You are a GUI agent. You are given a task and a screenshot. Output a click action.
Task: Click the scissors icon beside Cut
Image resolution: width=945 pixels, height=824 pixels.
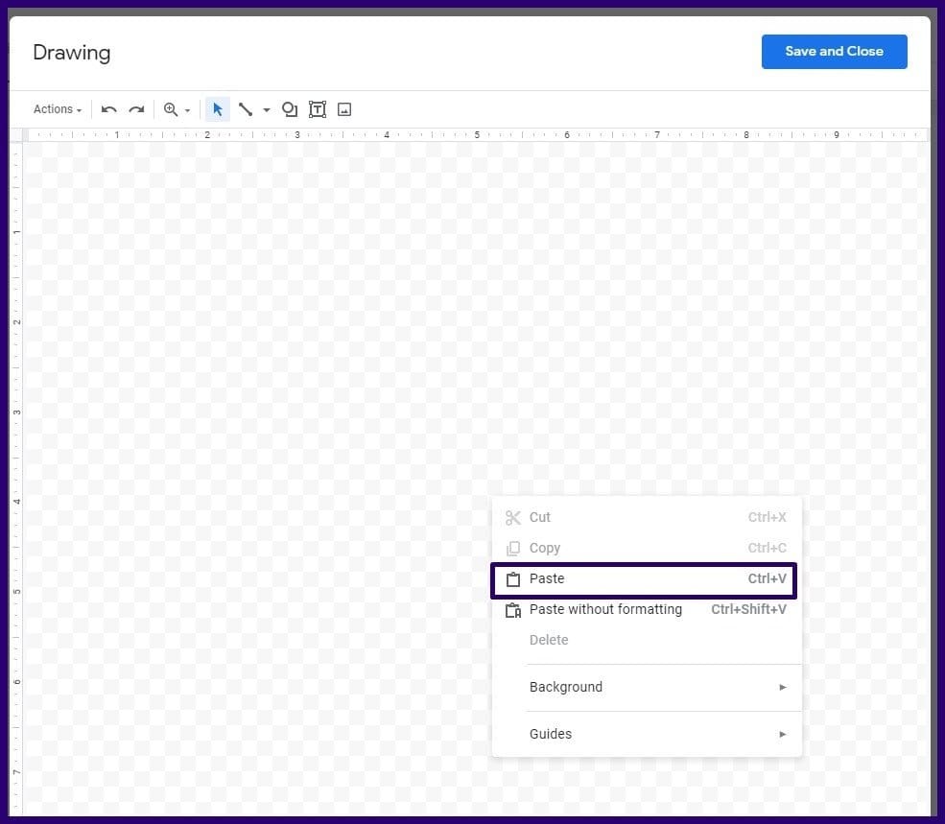coord(513,518)
